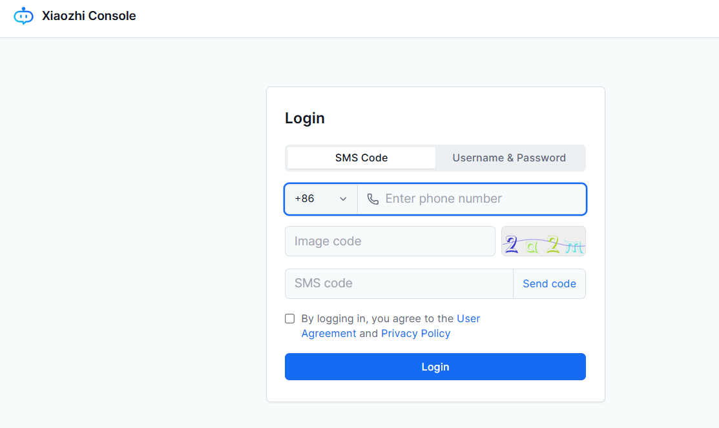Click the Xiaozhi robot logo icon

[23, 16]
